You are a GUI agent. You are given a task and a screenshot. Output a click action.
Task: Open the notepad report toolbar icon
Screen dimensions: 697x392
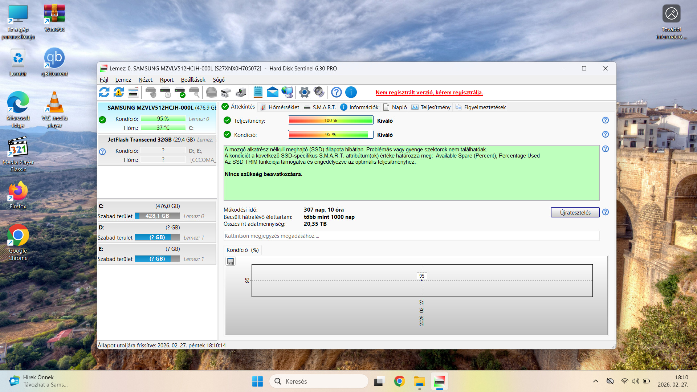point(258,92)
